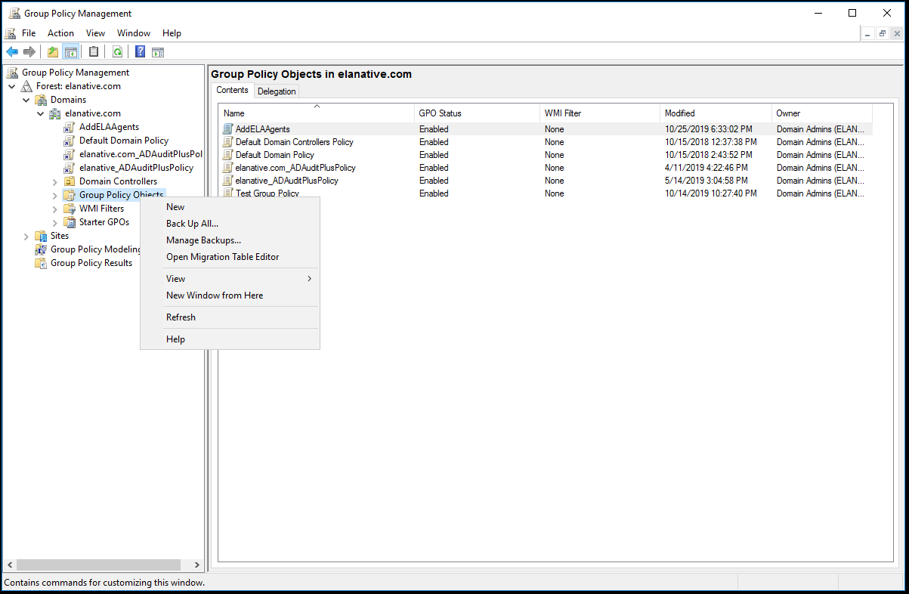Image resolution: width=909 pixels, height=594 pixels.
Task: Click the green Refresh toolbar icon
Action: [117, 52]
